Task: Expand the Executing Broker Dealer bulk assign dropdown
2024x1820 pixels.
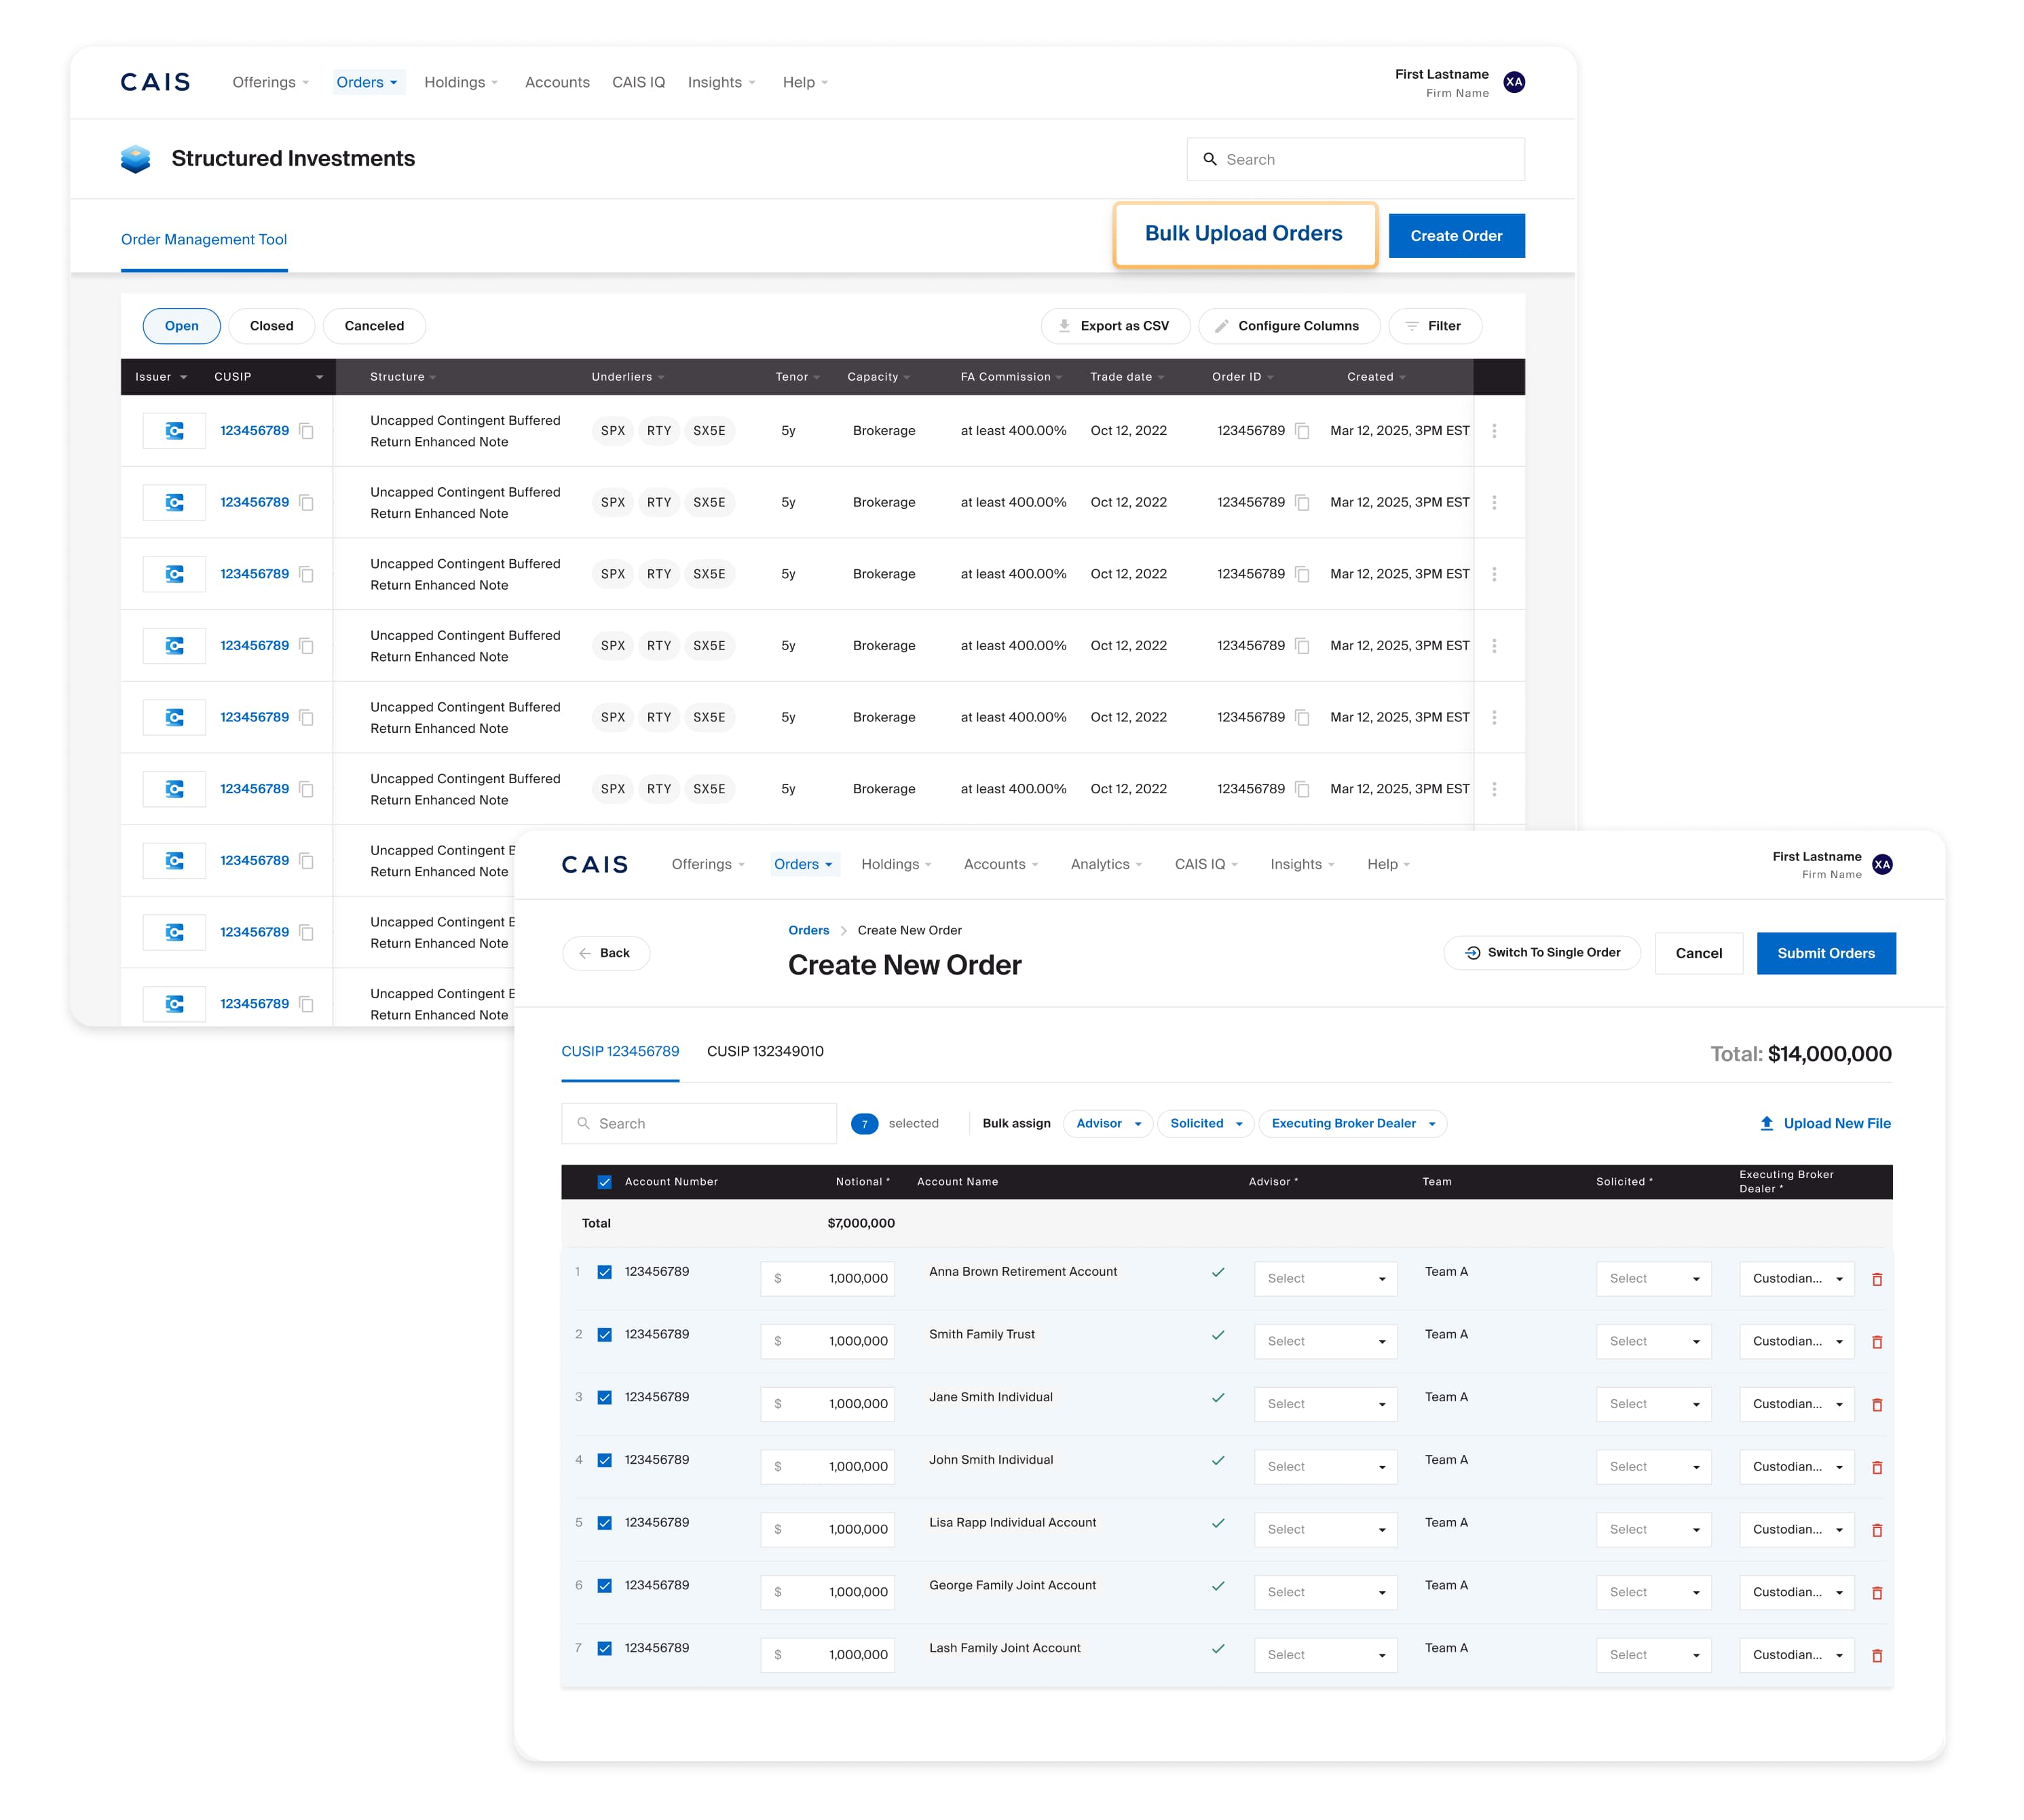Action: pos(1352,1123)
